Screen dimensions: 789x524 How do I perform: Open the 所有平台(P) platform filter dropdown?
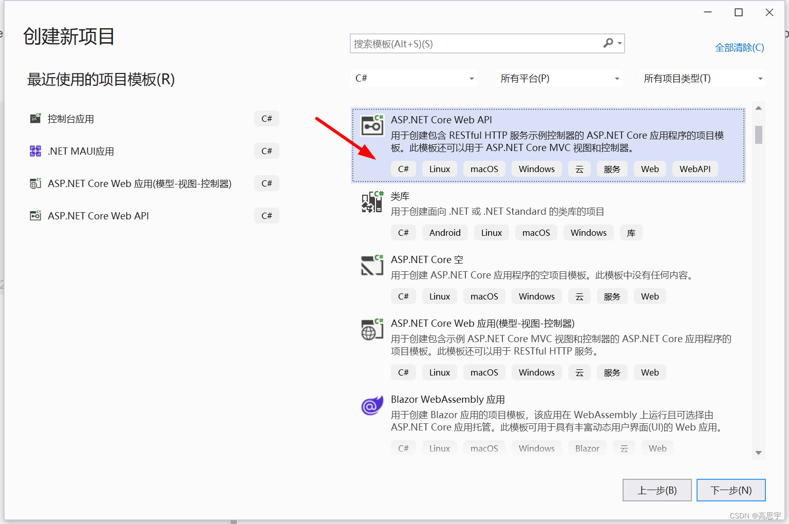(559, 79)
